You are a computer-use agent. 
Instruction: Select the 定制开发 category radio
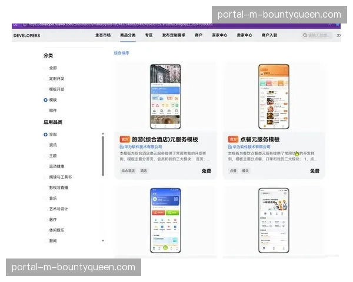pyautogui.click(x=45, y=79)
